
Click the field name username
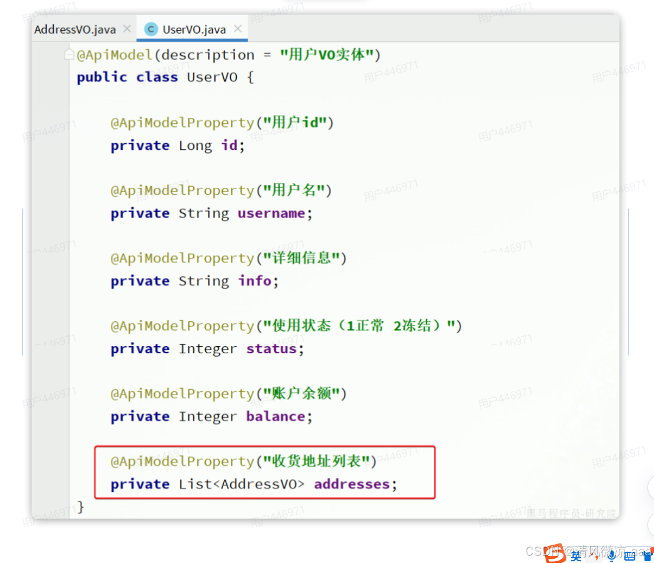(271, 213)
